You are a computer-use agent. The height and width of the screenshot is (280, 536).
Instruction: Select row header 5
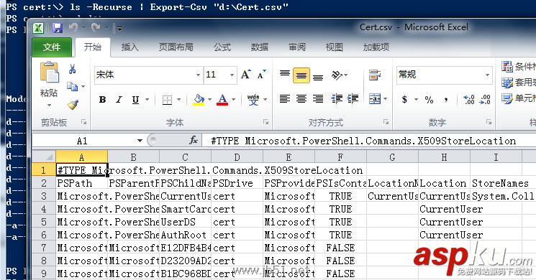coord(44,222)
